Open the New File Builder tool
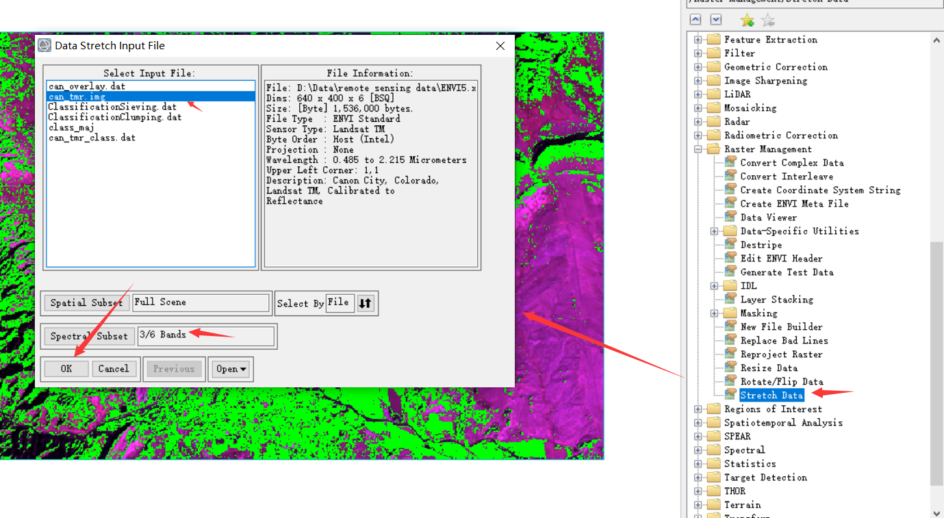Image resolution: width=944 pixels, height=518 pixels. tap(781, 327)
